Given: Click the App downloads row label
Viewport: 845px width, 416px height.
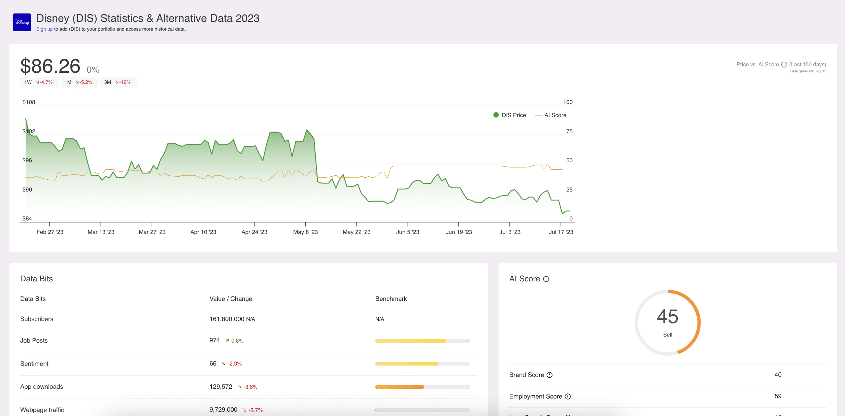Looking at the screenshot, I should click(x=42, y=387).
